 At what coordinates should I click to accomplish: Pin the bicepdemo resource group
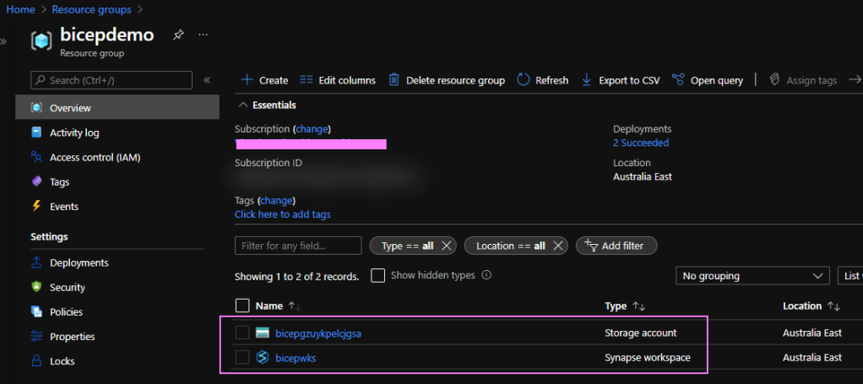(178, 35)
